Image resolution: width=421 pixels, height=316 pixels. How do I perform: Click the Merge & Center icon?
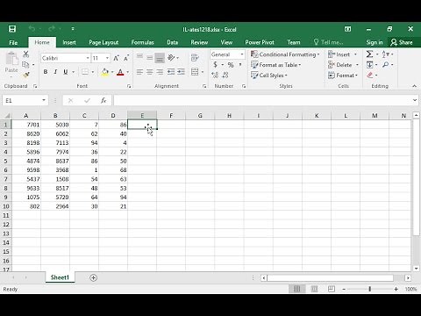pos(195,72)
